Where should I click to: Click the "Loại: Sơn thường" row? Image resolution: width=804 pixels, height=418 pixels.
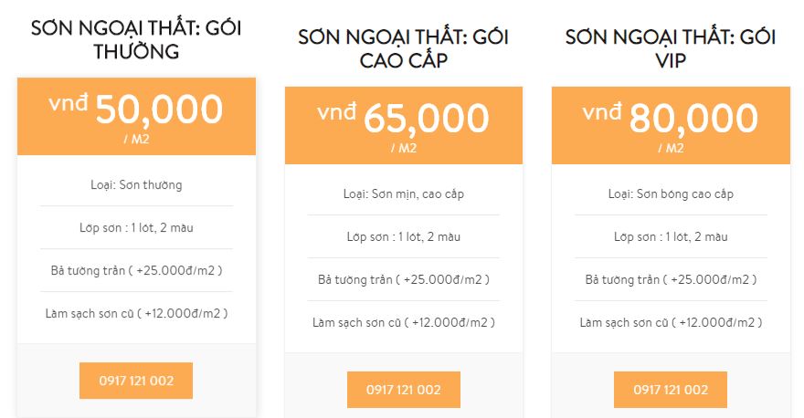coord(136,185)
